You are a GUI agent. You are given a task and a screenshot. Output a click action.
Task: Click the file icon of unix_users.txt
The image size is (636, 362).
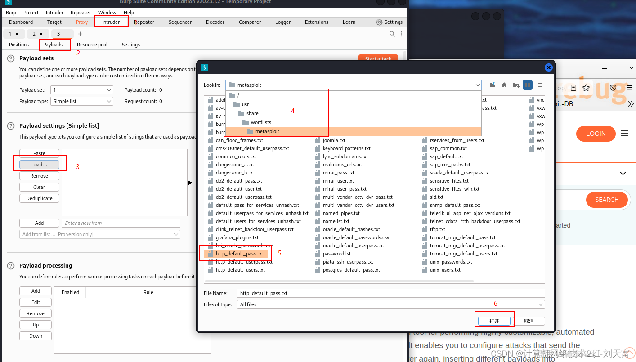click(425, 270)
